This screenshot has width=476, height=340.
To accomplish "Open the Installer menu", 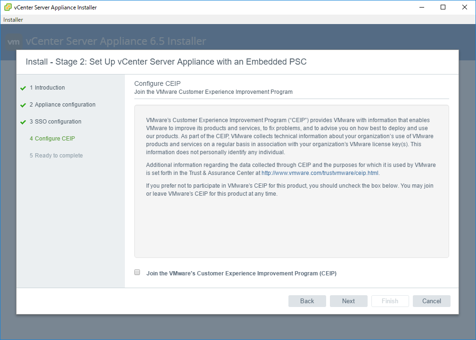I will click(13, 20).
